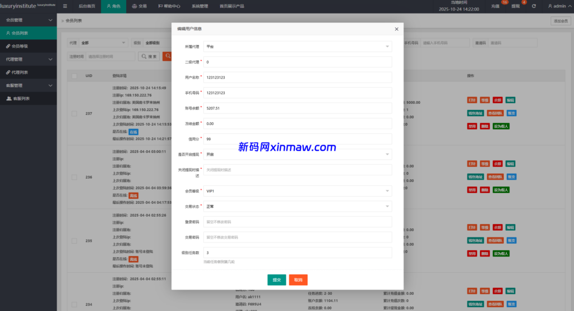Open the 代理列表 sidebar item
Screen dimensions: 574x311
point(28,72)
